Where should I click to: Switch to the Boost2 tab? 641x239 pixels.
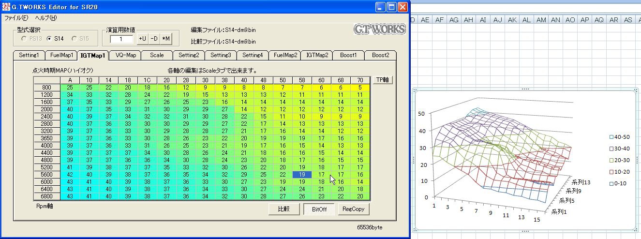point(380,55)
